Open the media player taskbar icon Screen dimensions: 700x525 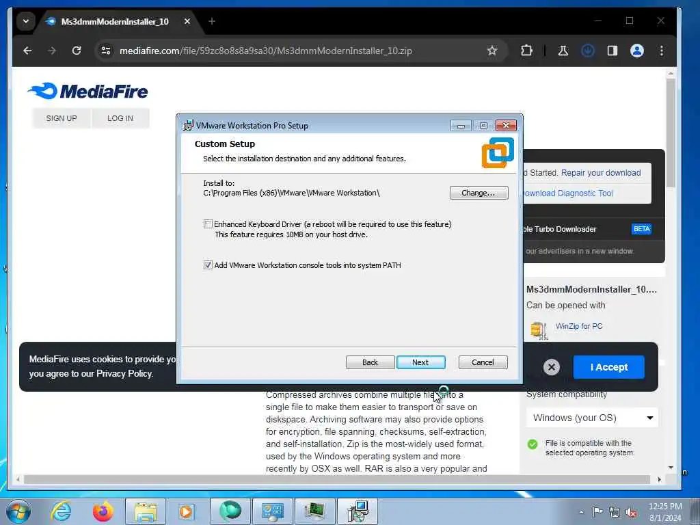click(x=187, y=511)
